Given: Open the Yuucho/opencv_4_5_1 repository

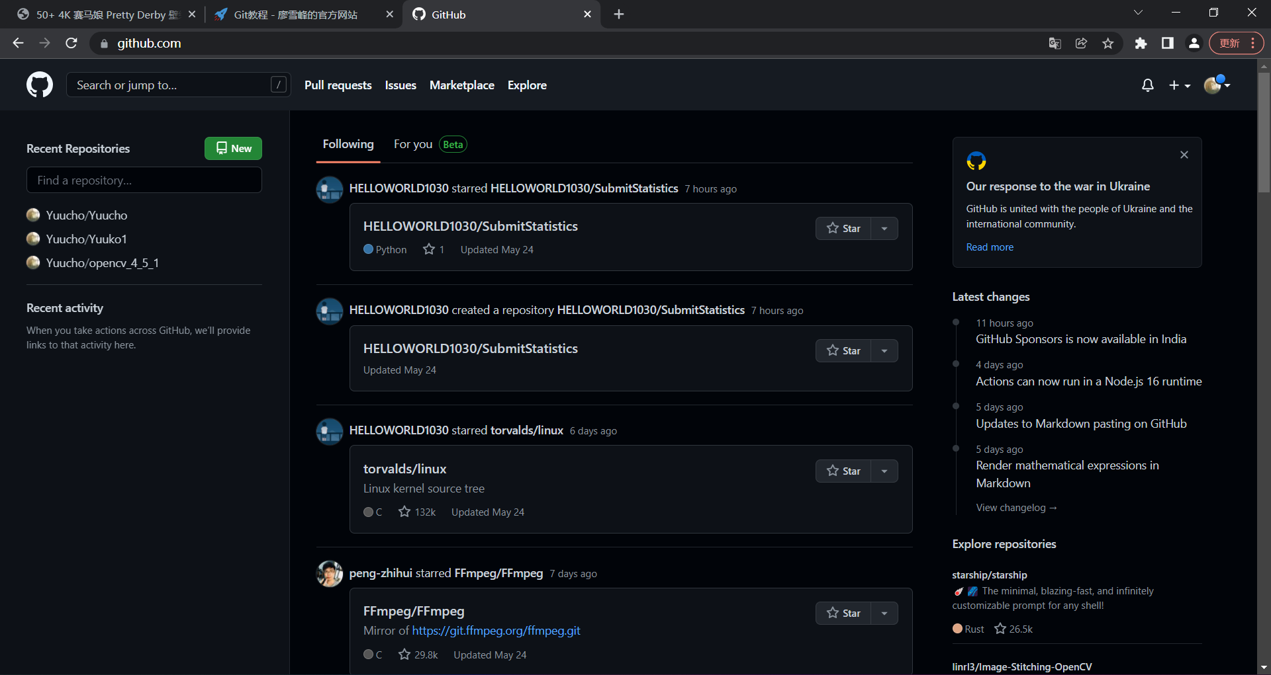Looking at the screenshot, I should point(102,262).
